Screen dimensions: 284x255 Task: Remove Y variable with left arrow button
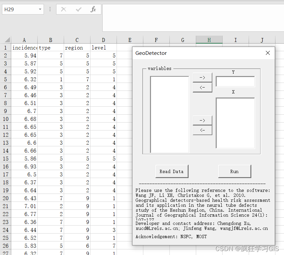tap(202, 88)
